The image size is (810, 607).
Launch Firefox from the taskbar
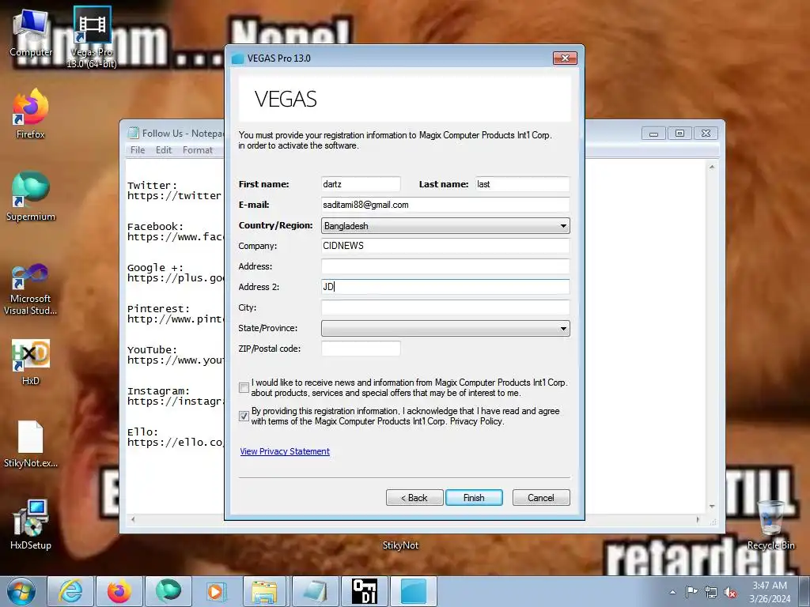pyautogui.click(x=119, y=591)
